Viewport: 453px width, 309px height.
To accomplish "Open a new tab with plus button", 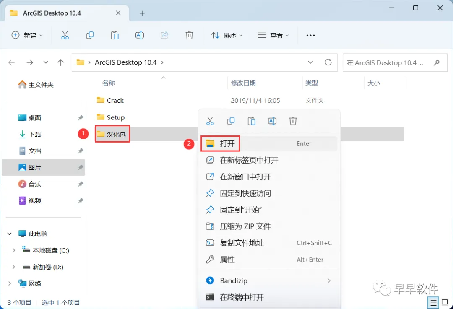I will click(x=142, y=13).
